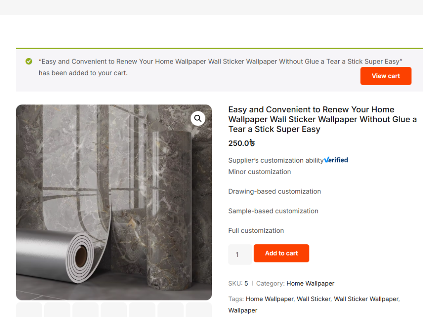Click the blue Verified badge
This screenshot has width=423, height=317.
[336, 160]
